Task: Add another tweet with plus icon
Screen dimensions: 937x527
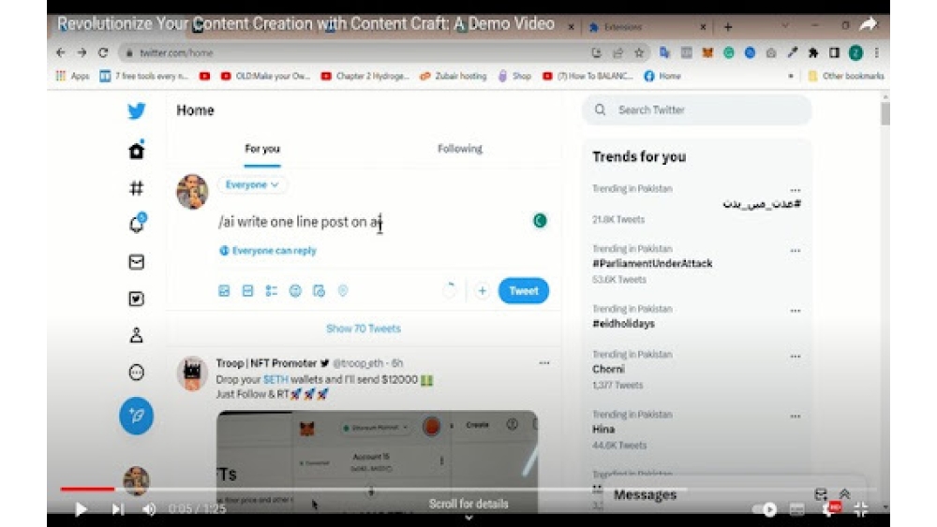Action: pyautogui.click(x=483, y=291)
